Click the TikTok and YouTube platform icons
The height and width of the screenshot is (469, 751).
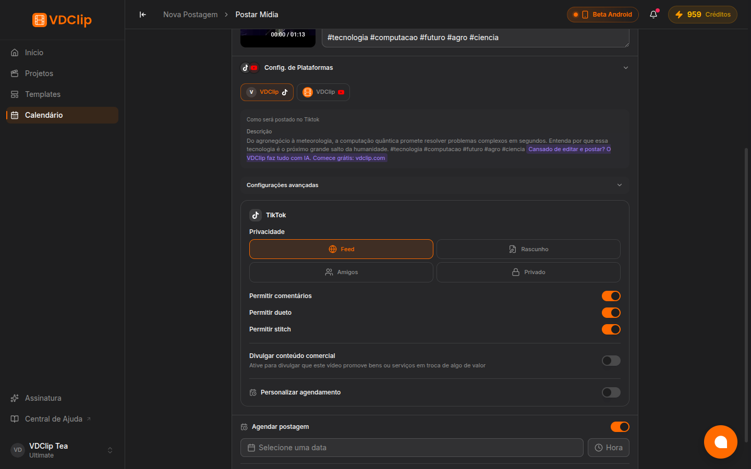click(250, 68)
